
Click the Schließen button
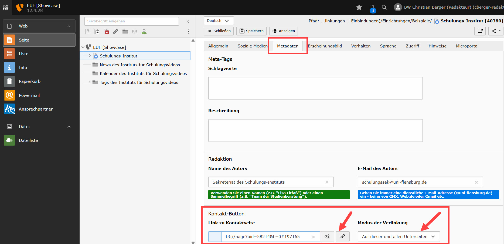coord(219,31)
